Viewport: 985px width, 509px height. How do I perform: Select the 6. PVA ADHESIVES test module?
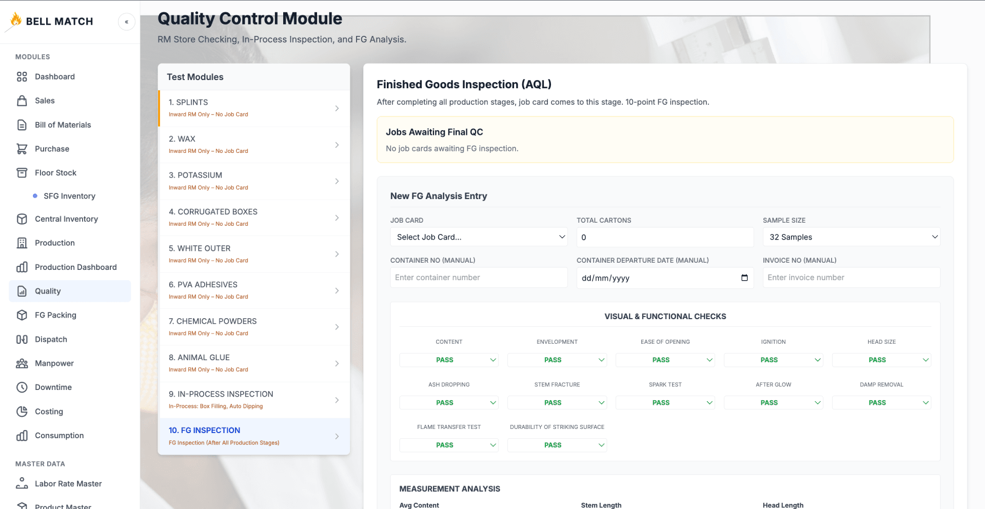pyautogui.click(x=254, y=290)
